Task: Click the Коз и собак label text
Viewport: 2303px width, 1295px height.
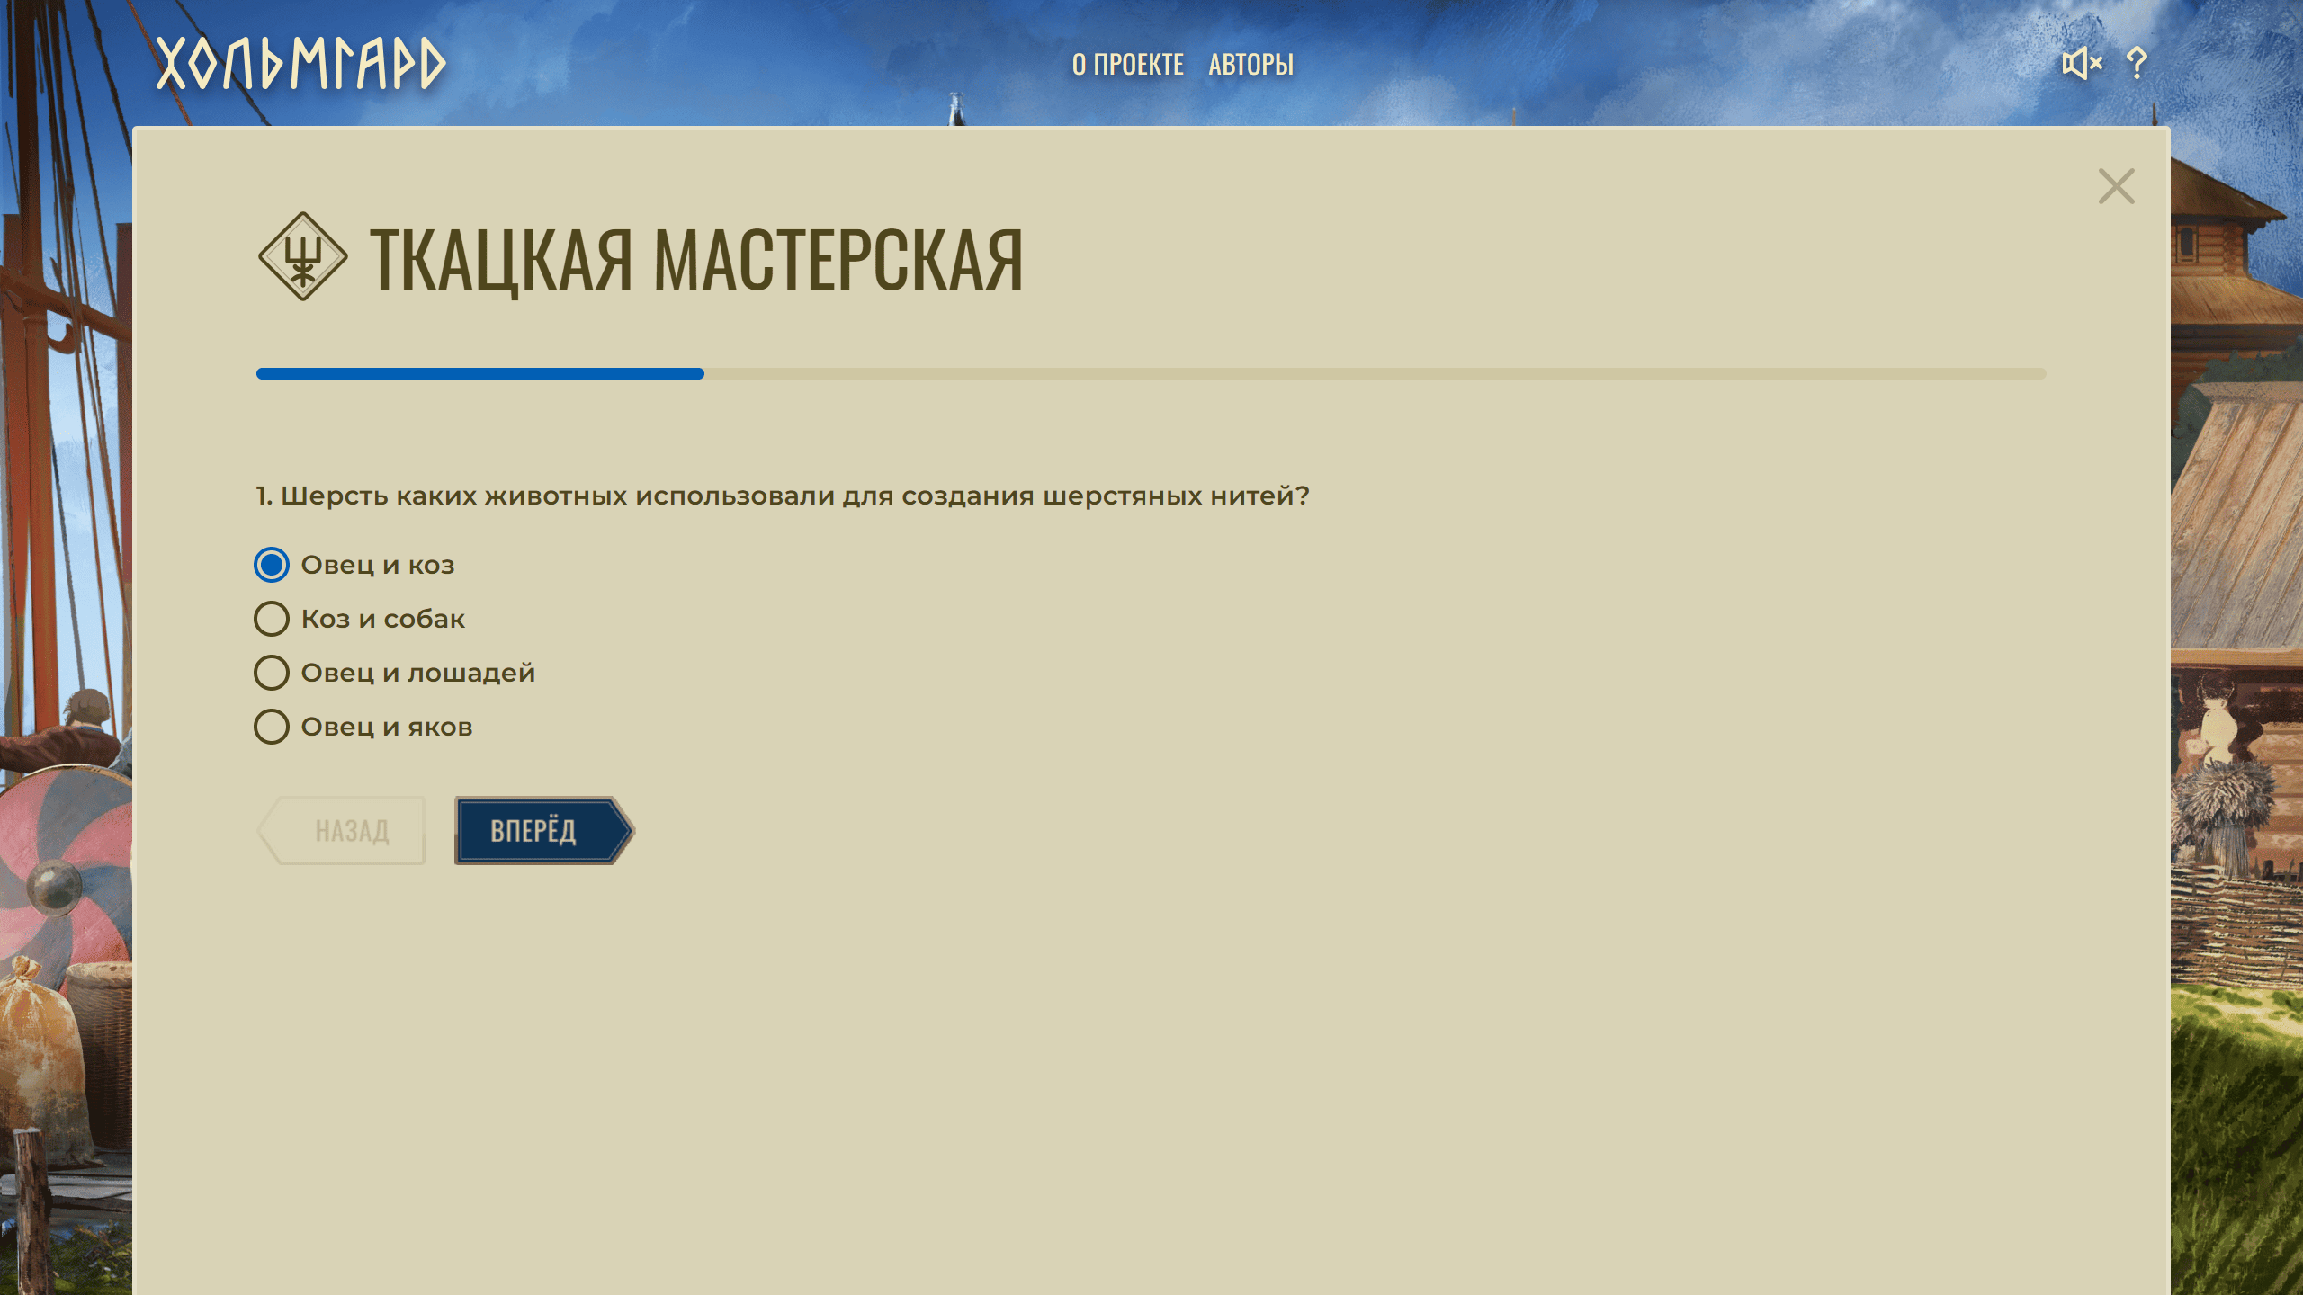Action: point(383,620)
